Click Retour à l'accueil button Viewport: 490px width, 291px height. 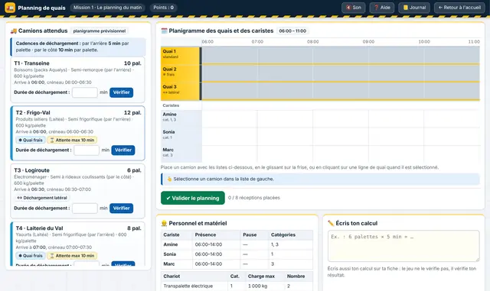tap(459, 8)
